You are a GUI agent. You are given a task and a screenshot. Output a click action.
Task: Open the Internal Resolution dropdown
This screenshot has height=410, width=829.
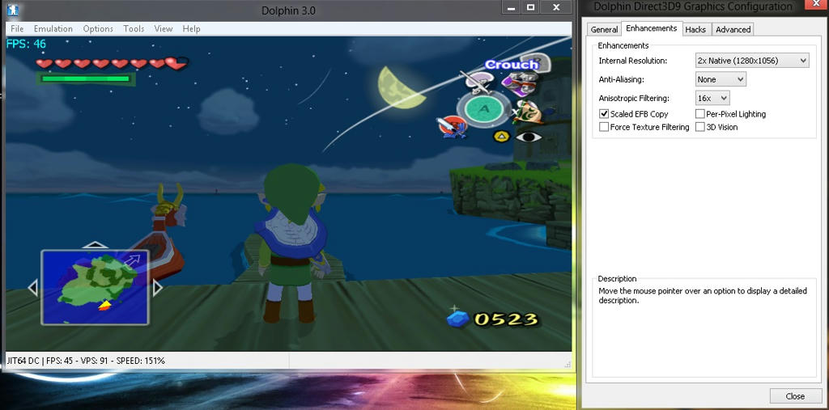point(752,61)
